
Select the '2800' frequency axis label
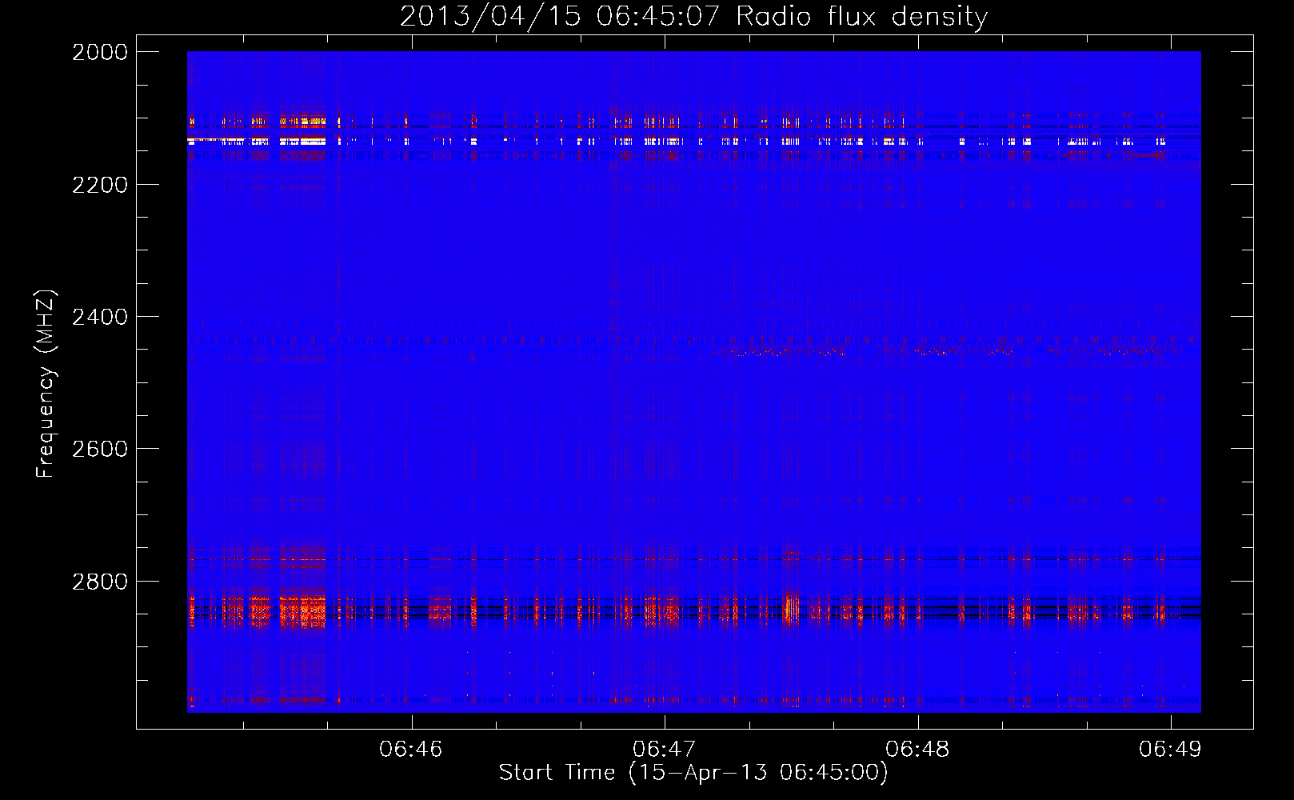click(100, 582)
